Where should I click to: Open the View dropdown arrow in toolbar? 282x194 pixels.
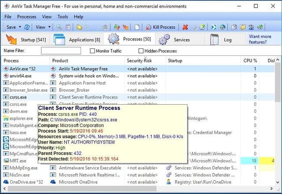[x=49, y=27]
